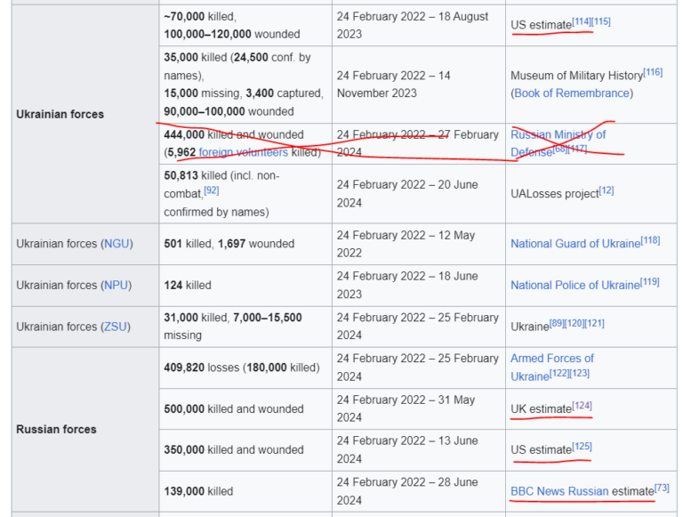Click the '~70,000 killed' casualty cell
The image size is (683, 517).
click(x=245, y=25)
